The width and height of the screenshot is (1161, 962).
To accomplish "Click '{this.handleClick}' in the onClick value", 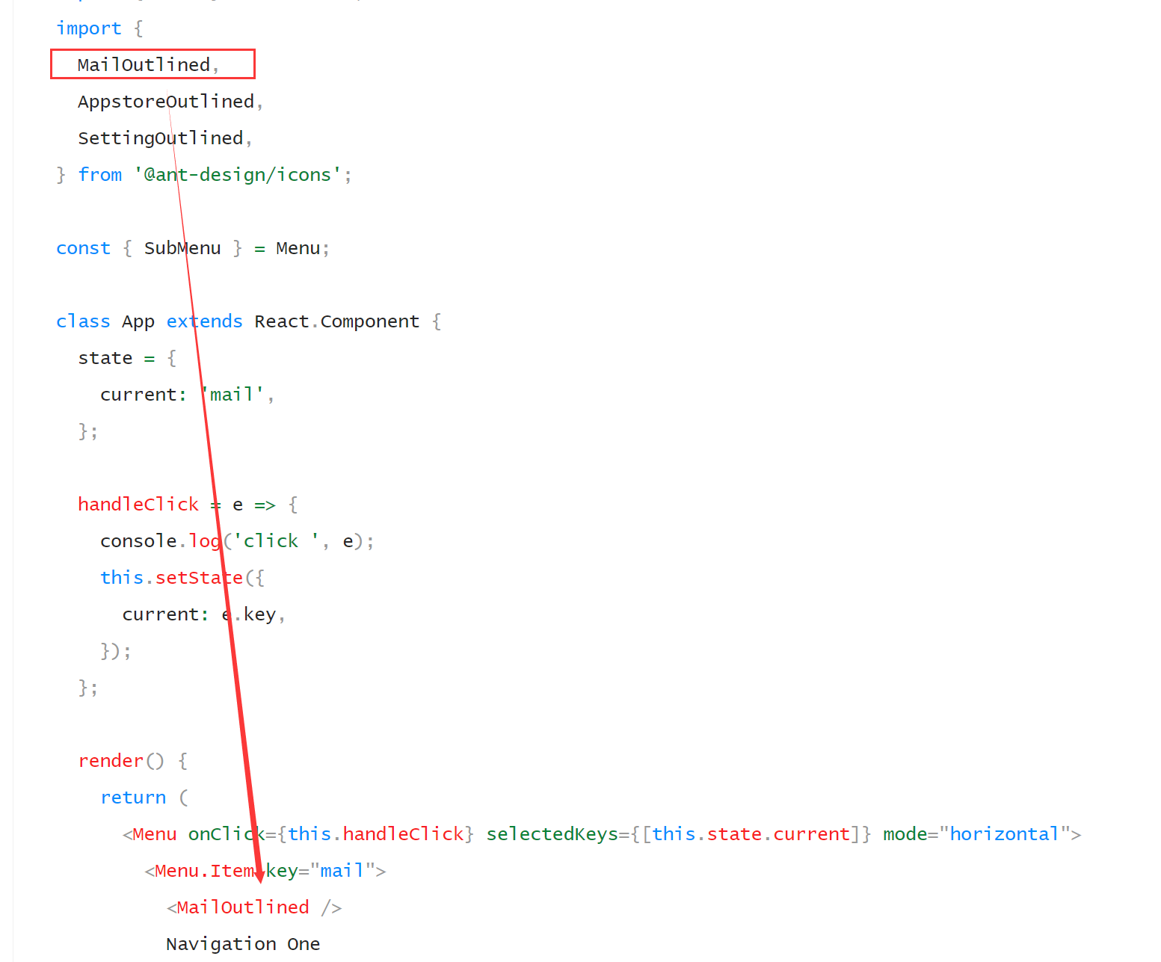I will (375, 834).
